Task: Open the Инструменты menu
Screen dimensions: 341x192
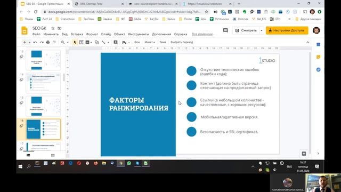Action: (139, 34)
